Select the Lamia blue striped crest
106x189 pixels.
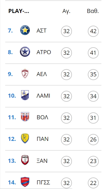tap(25, 95)
